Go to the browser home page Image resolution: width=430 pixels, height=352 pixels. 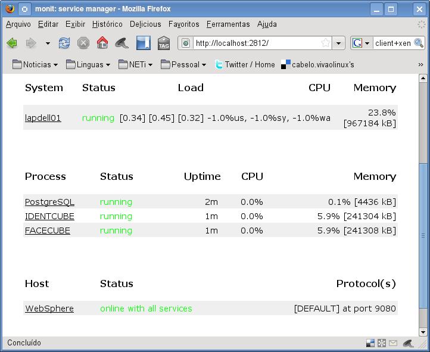[102, 43]
